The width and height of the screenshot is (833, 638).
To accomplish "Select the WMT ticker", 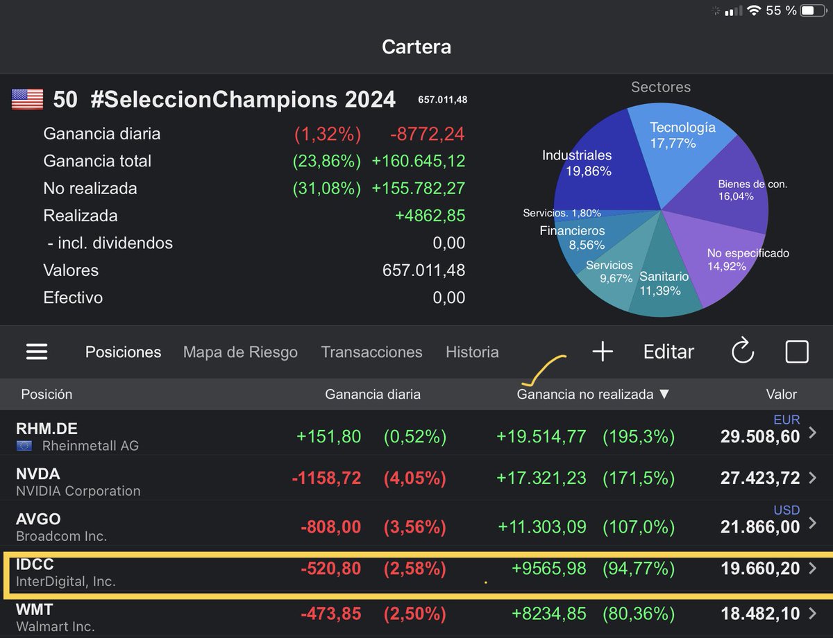I will (35, 610).
